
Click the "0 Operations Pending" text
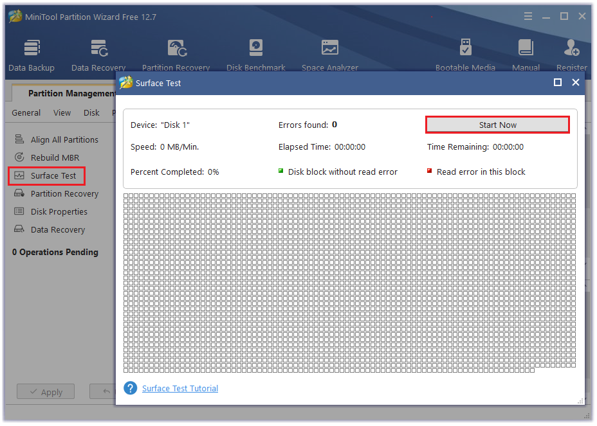click(55, 252)
